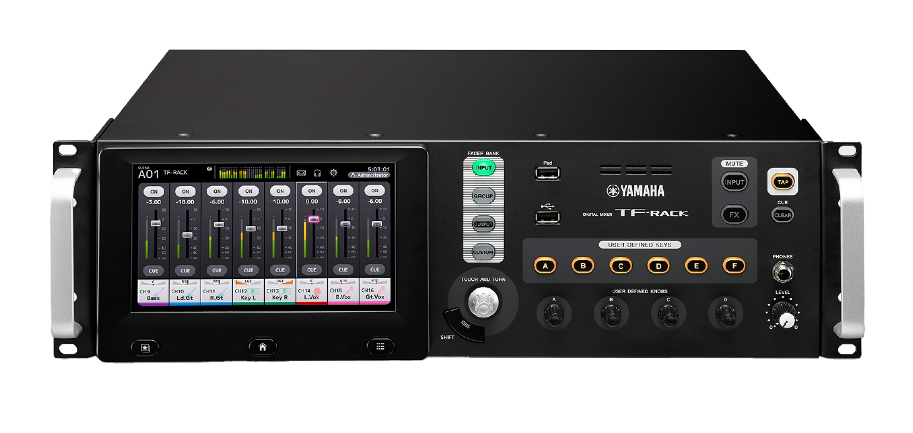This screenshot has height=433, width=913.
Task: Open the setup gear icon on the touchscreen
Action: coord(333,173)
